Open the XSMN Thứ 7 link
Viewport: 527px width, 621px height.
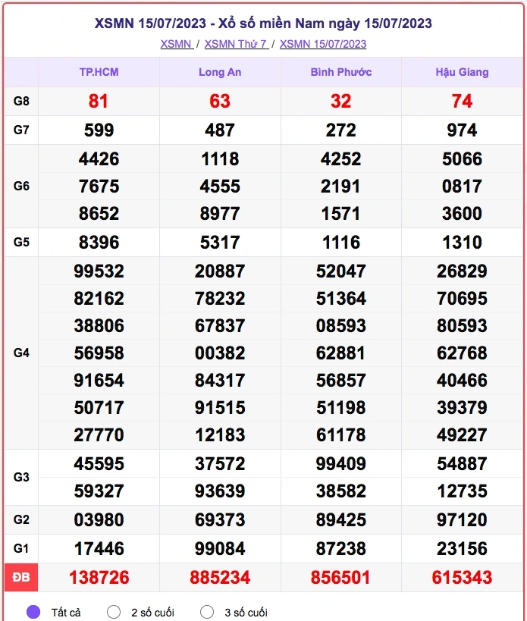pos(235,44)
